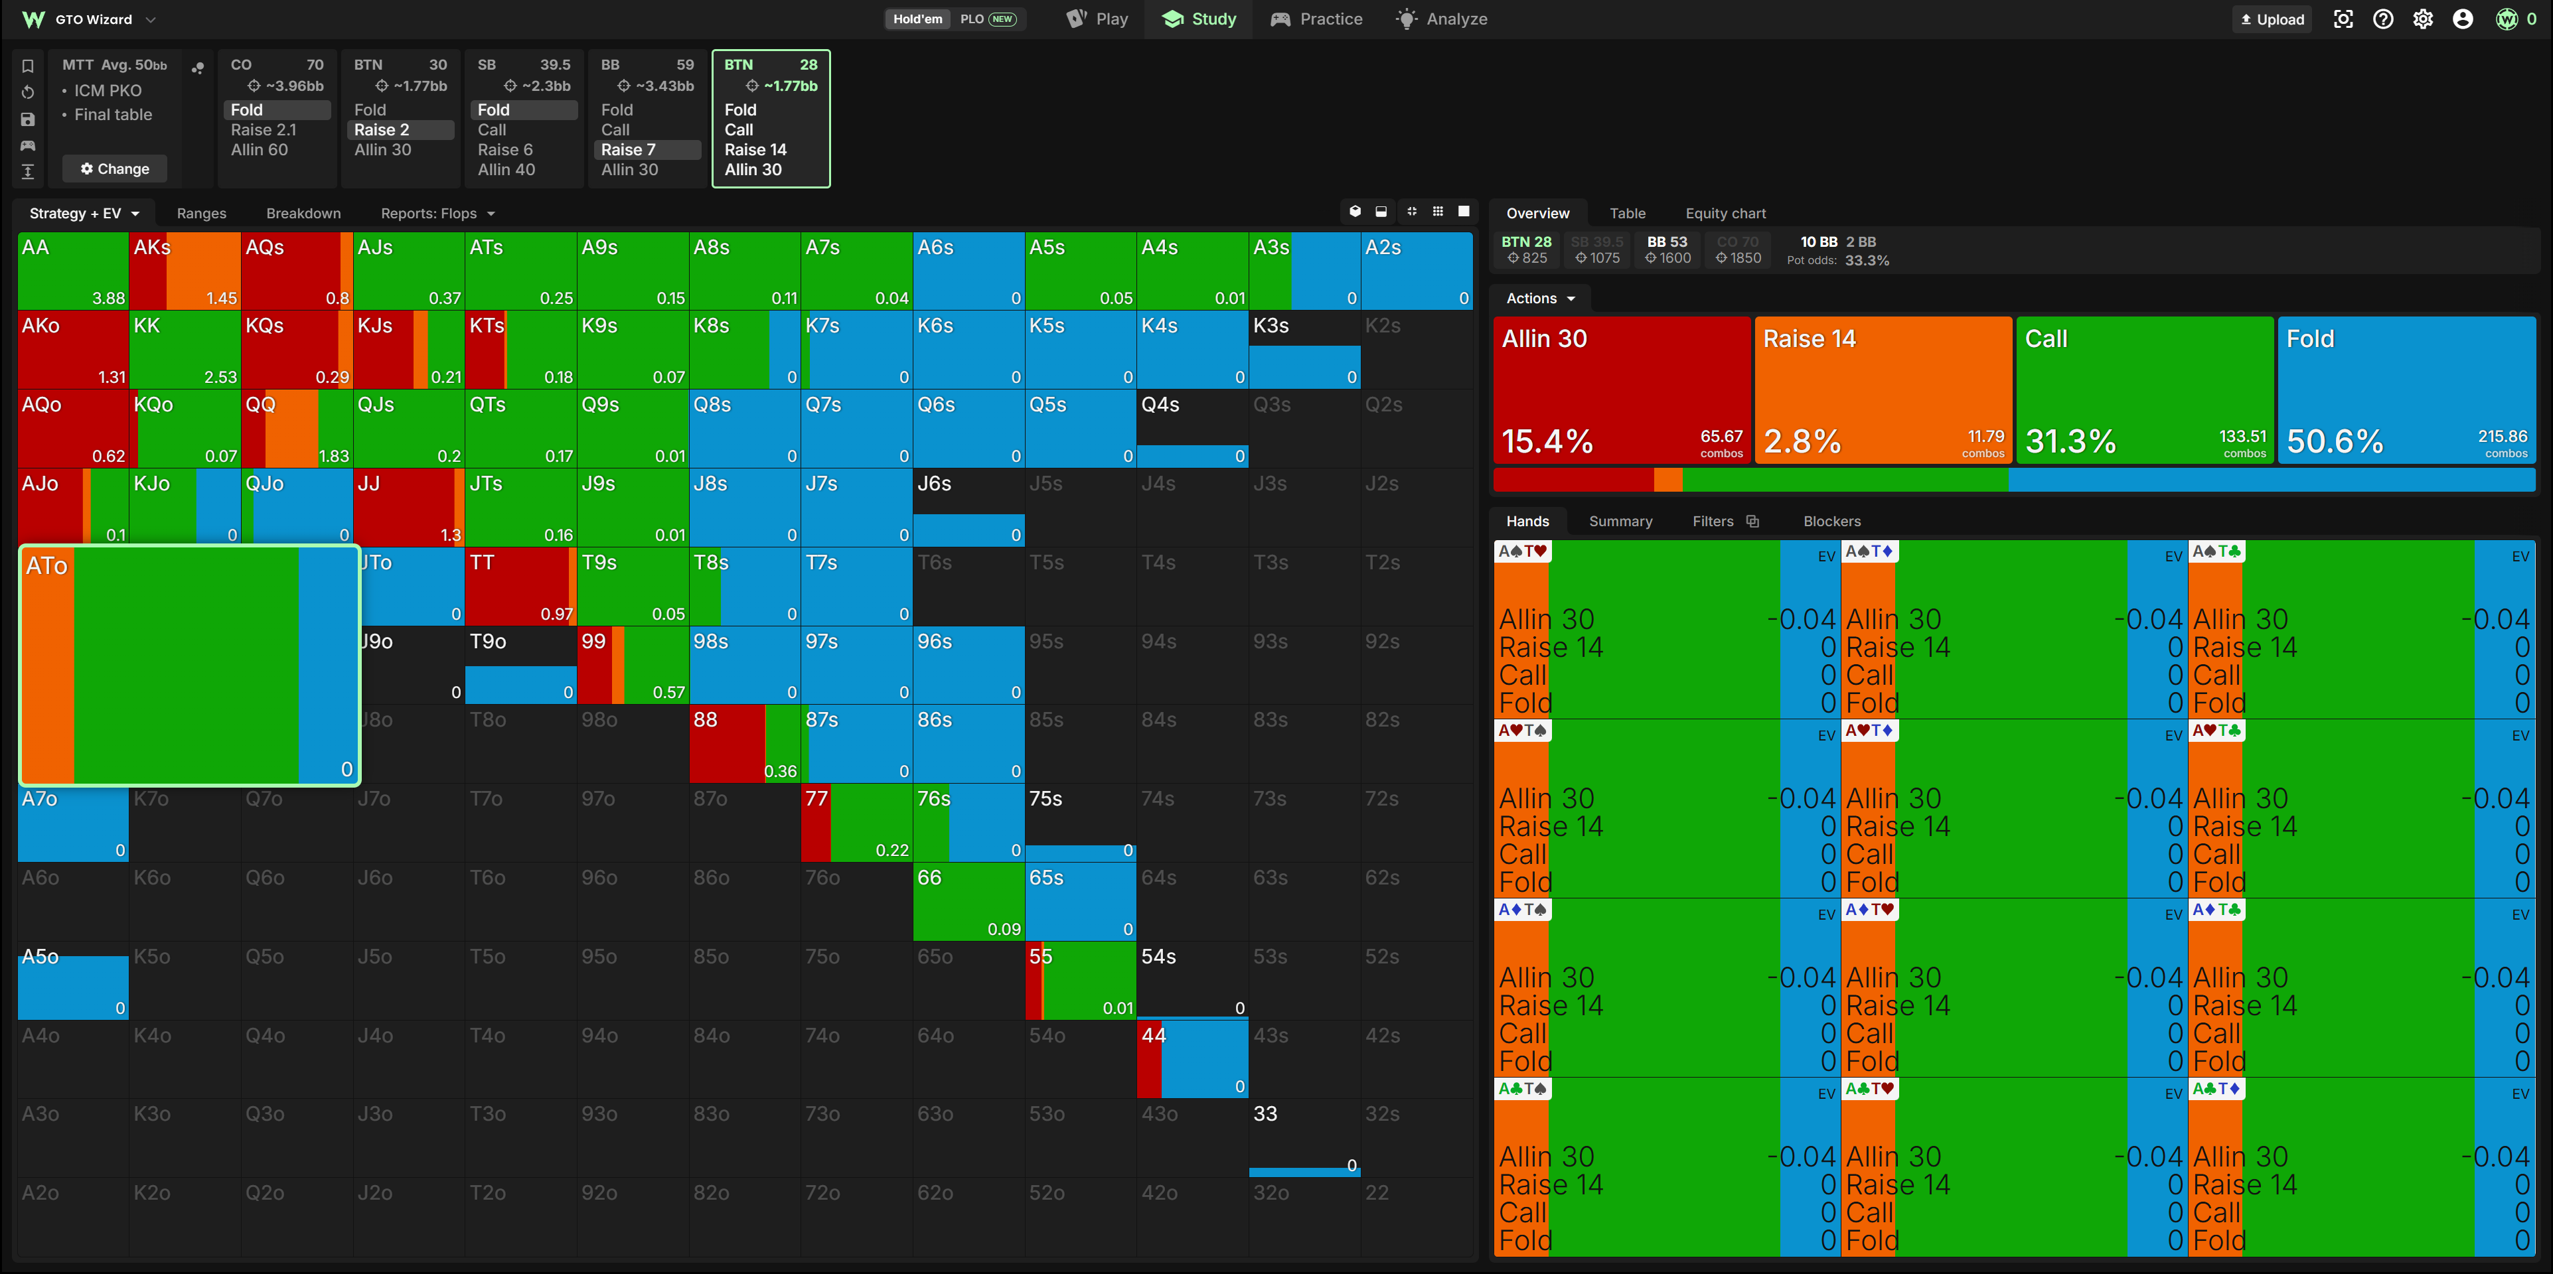The image size is (2553, 1274).
Task: Open the settings gear in top bar
Action: [x=2422, y=19]
